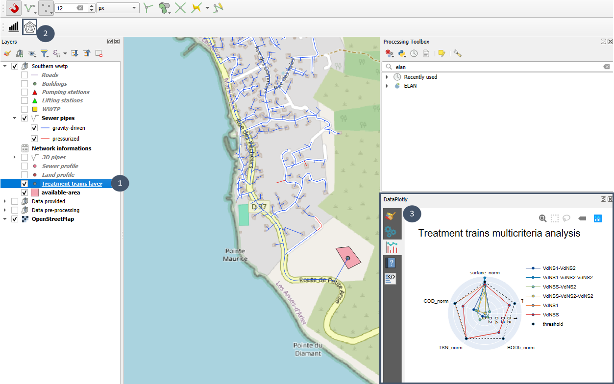The width and height of the screenshot is (614, 384).
Task: Click DataPlotly plot settings gears icon
Action: [x=391, y=231]
